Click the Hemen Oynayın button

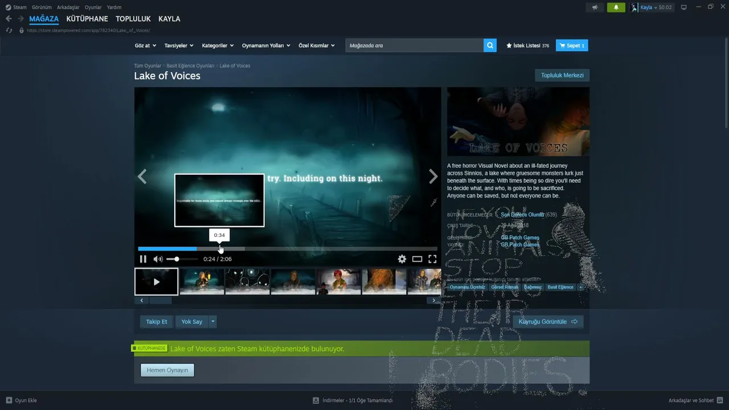point(167,370)
